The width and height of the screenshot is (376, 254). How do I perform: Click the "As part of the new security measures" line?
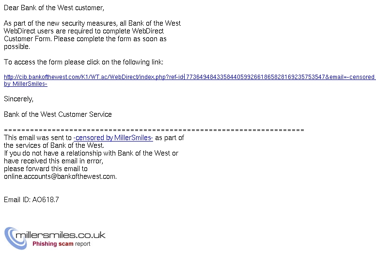(92, 23)
